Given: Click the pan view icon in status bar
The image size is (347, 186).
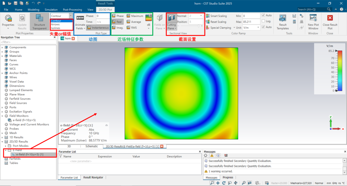Looking at the screenshot, I should (x=218, y=183).
